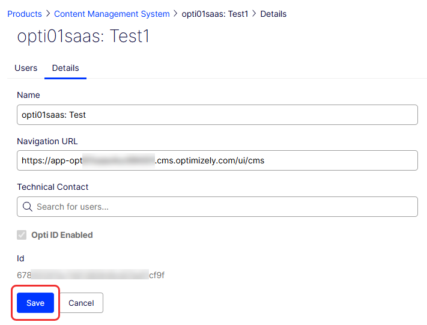
Task: Select the Id value text
Action: click(x=91, y=275)
